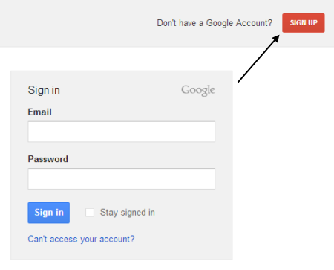Create a new Google Account with SIGN UP
The image size is (334, 270).
304,23
